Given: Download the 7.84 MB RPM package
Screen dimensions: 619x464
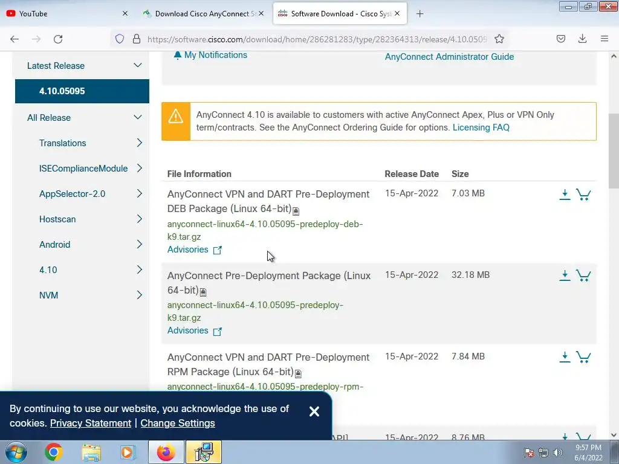Looking at the screenshot, I should click(565, 356).
